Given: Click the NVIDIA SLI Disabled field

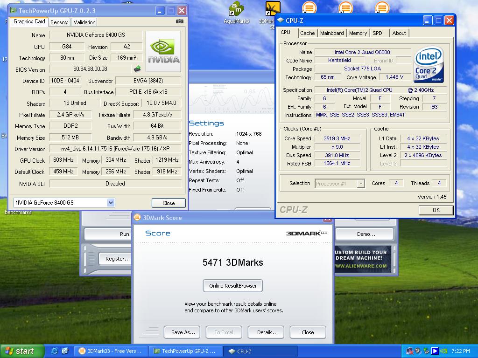Looking at the screenshot, I should point(115,184).
